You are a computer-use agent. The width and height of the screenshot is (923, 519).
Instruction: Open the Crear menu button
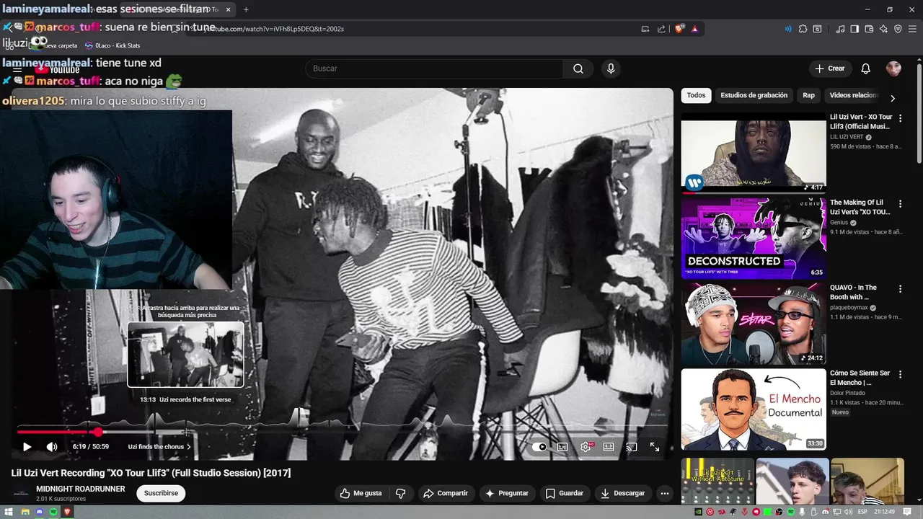(x=829, y=68)
